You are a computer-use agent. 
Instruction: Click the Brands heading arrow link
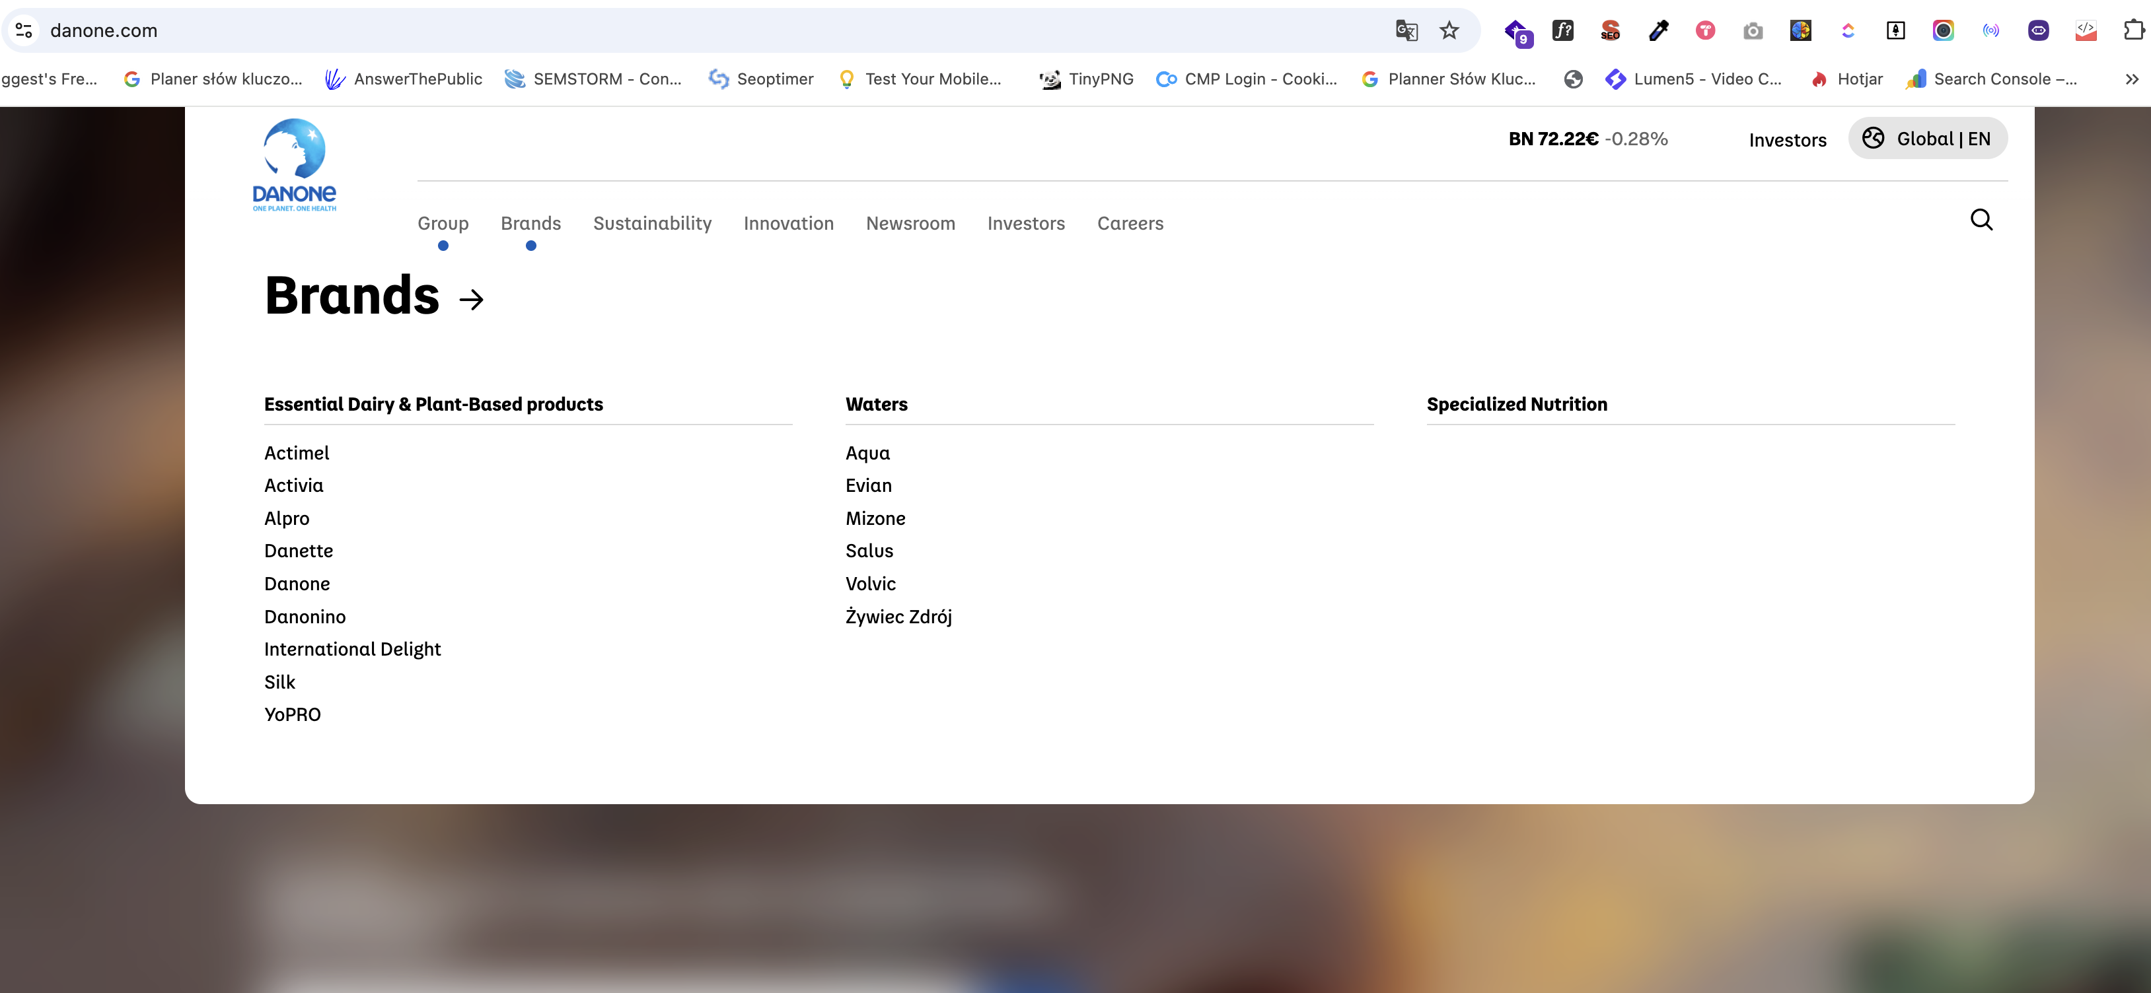(472, 300)
